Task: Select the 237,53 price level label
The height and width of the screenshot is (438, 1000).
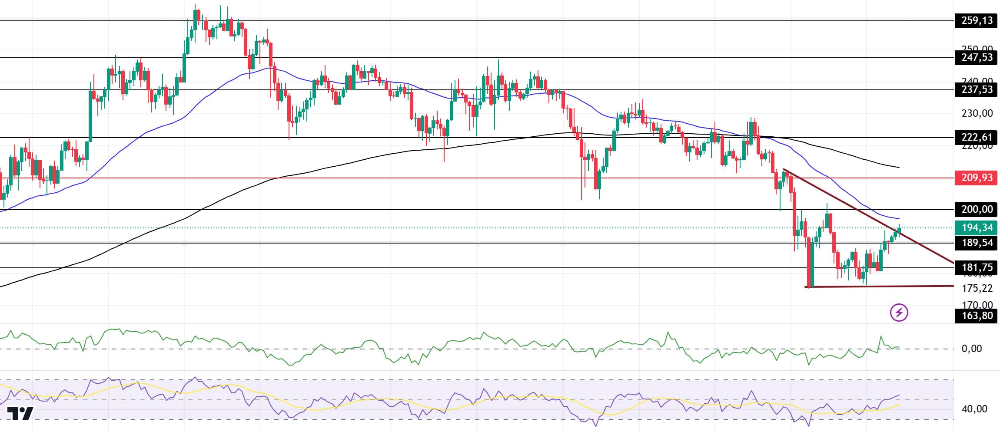Action: (x=976, y=90)
